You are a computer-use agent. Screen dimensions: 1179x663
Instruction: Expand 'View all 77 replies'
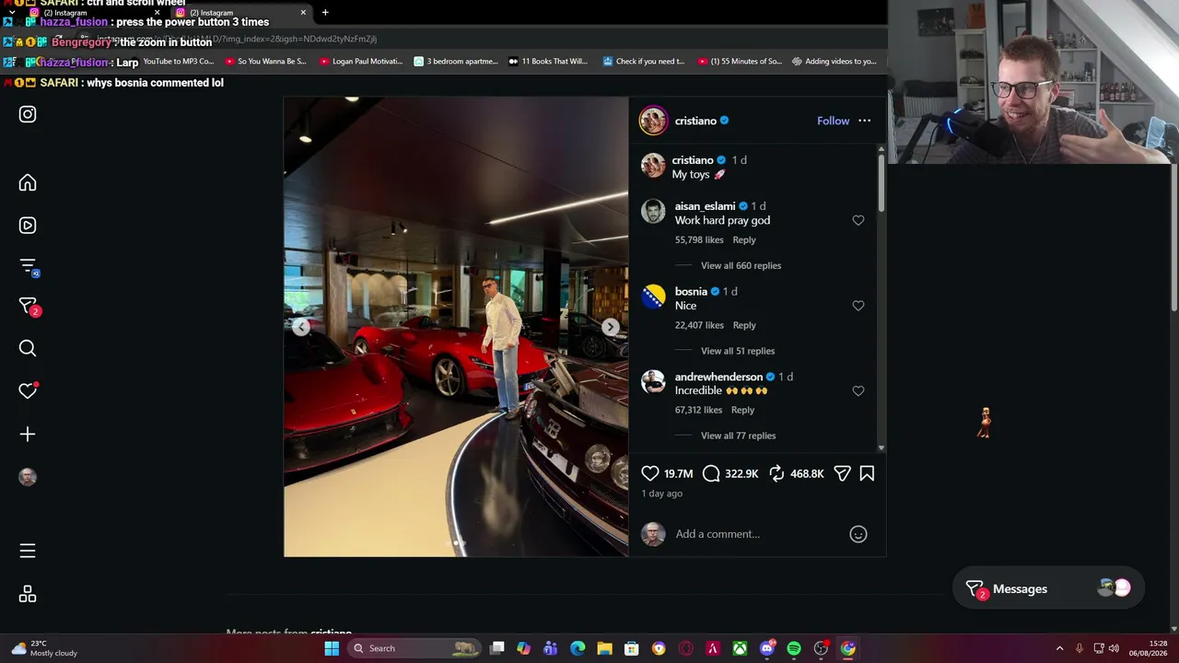[x=738, y=436]
